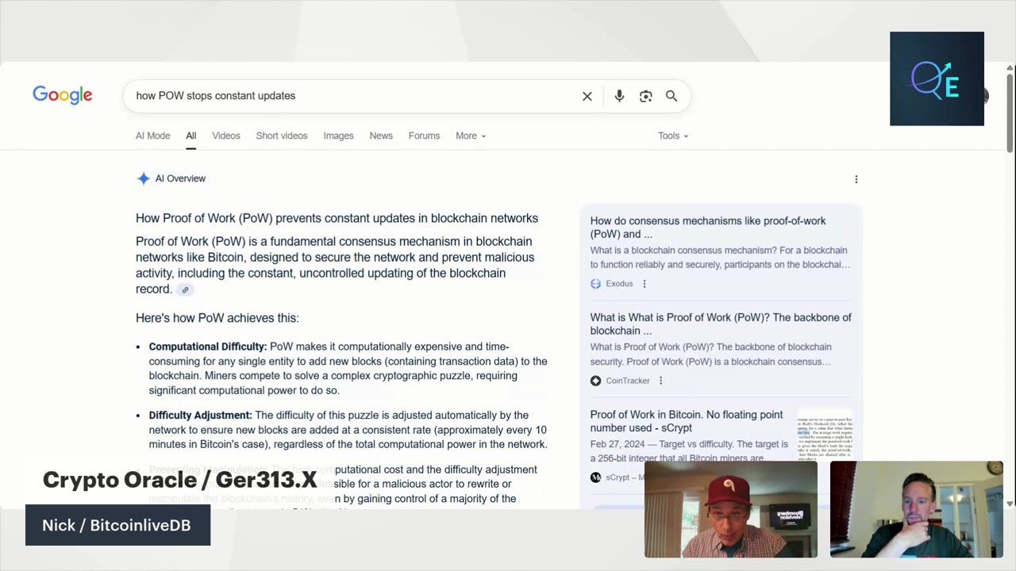Screen dimensions: 1016x571
Task: Expand the Tools dropdown
Action: point(673,136)
